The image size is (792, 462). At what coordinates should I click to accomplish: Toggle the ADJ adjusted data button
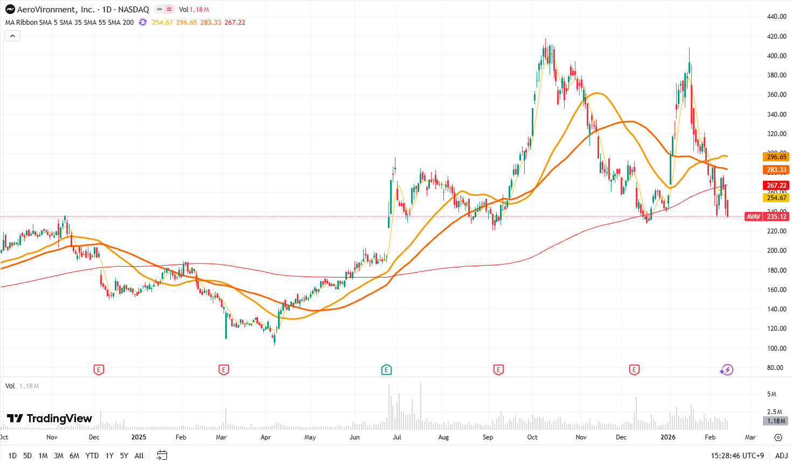point(781,456)
